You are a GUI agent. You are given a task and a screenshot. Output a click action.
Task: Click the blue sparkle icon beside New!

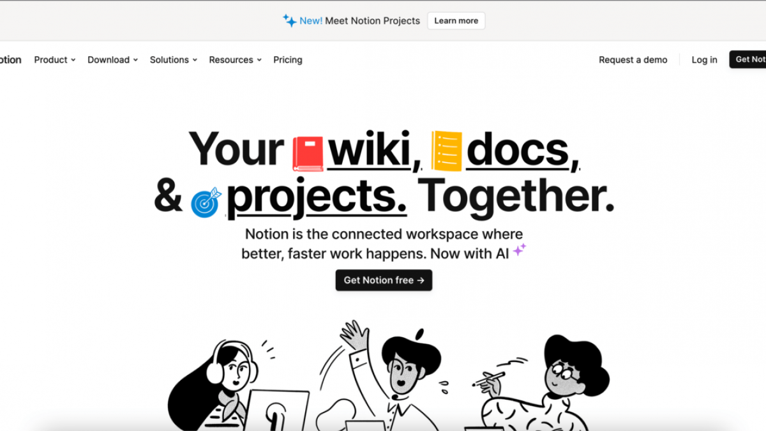pyautogui.click(x=290, y=20)
